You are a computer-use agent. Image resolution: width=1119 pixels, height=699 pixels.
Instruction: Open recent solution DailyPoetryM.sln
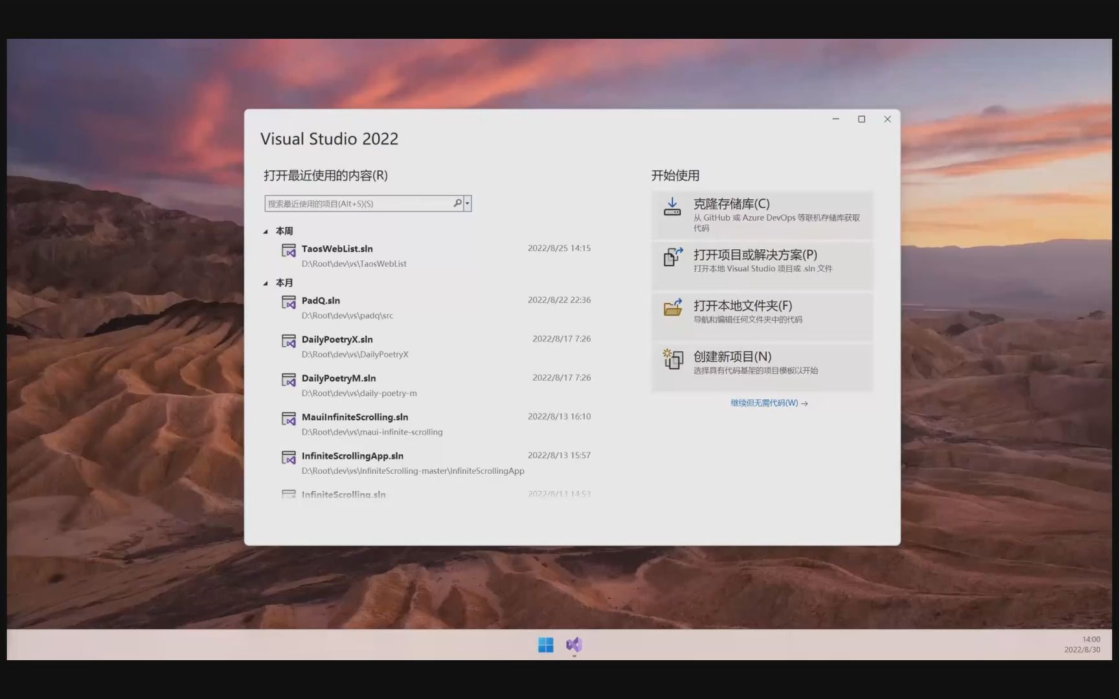pos(435,385)
